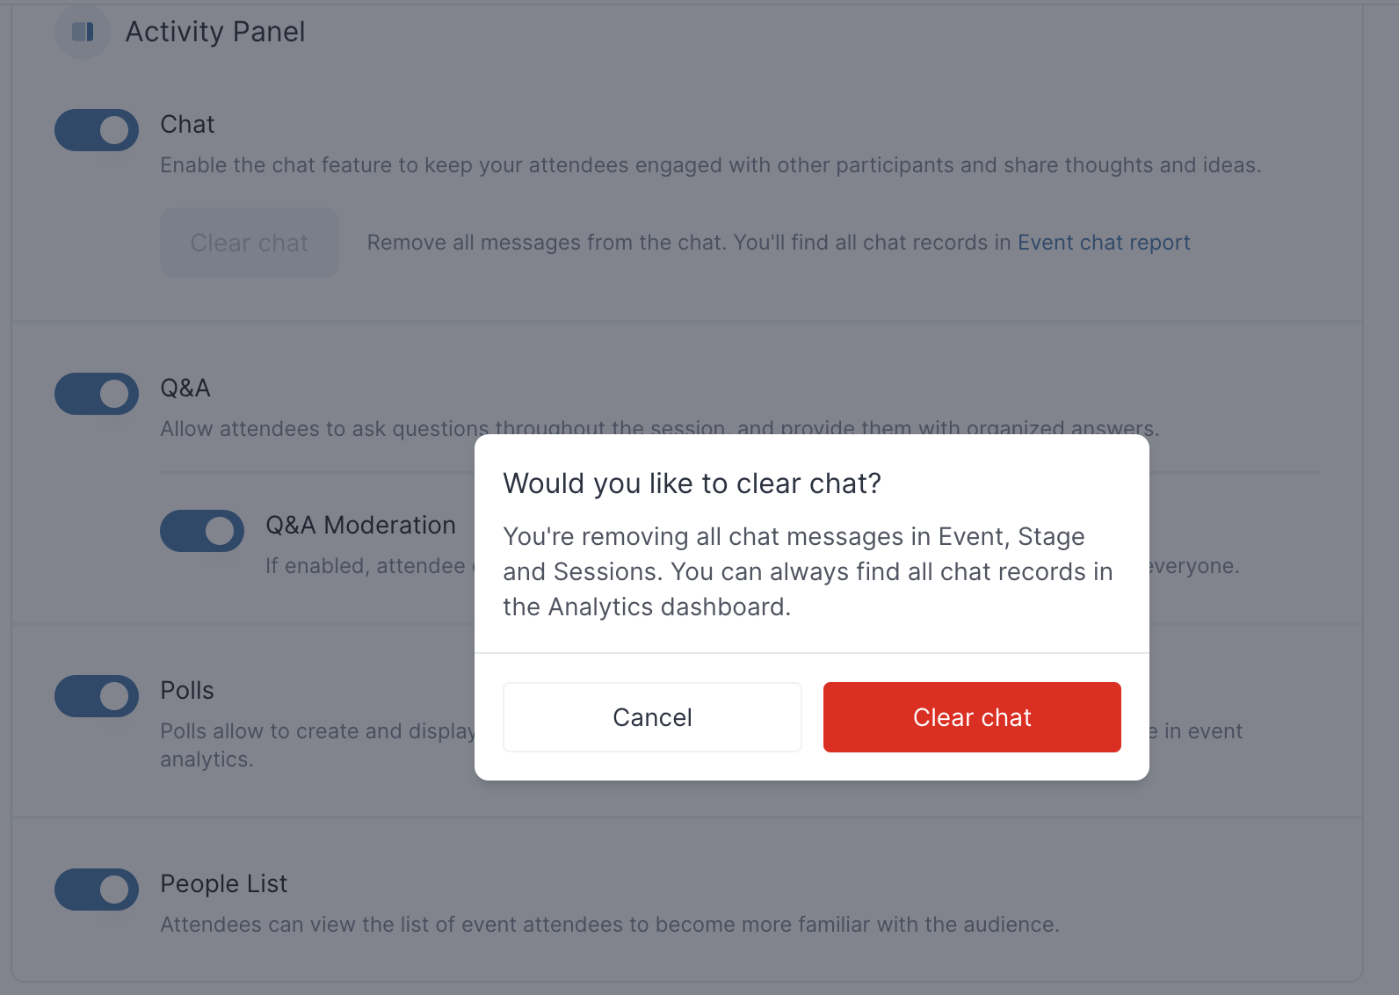The image size is (1399, 995).
Task: Click the Activity Panel icon
Action: (x=83, y=33)
